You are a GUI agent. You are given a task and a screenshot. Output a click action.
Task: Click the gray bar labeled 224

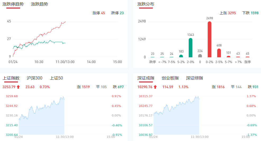point(200,56)
